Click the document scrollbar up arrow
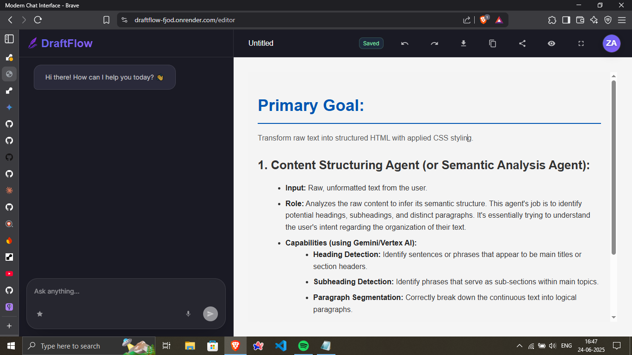Screen dimensions: 632x355 (614, 76)
